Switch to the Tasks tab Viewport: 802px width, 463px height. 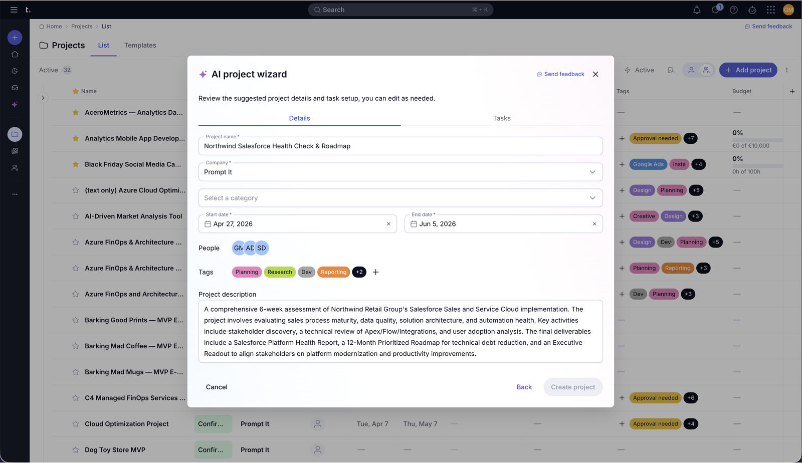point(502,118)
